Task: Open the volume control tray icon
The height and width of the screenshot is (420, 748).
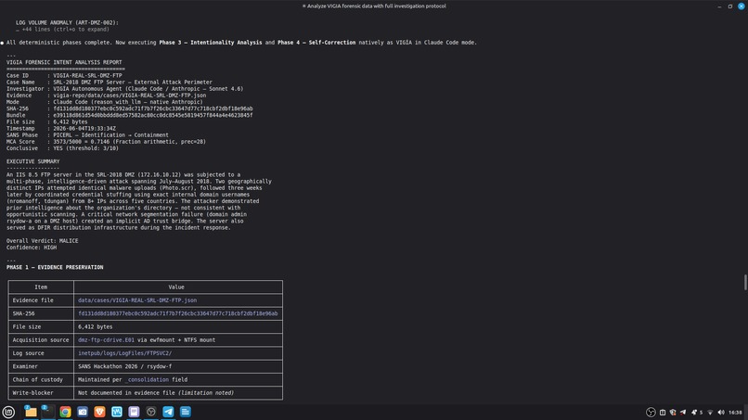Action: pyautogui.click(x=721, y=413)
